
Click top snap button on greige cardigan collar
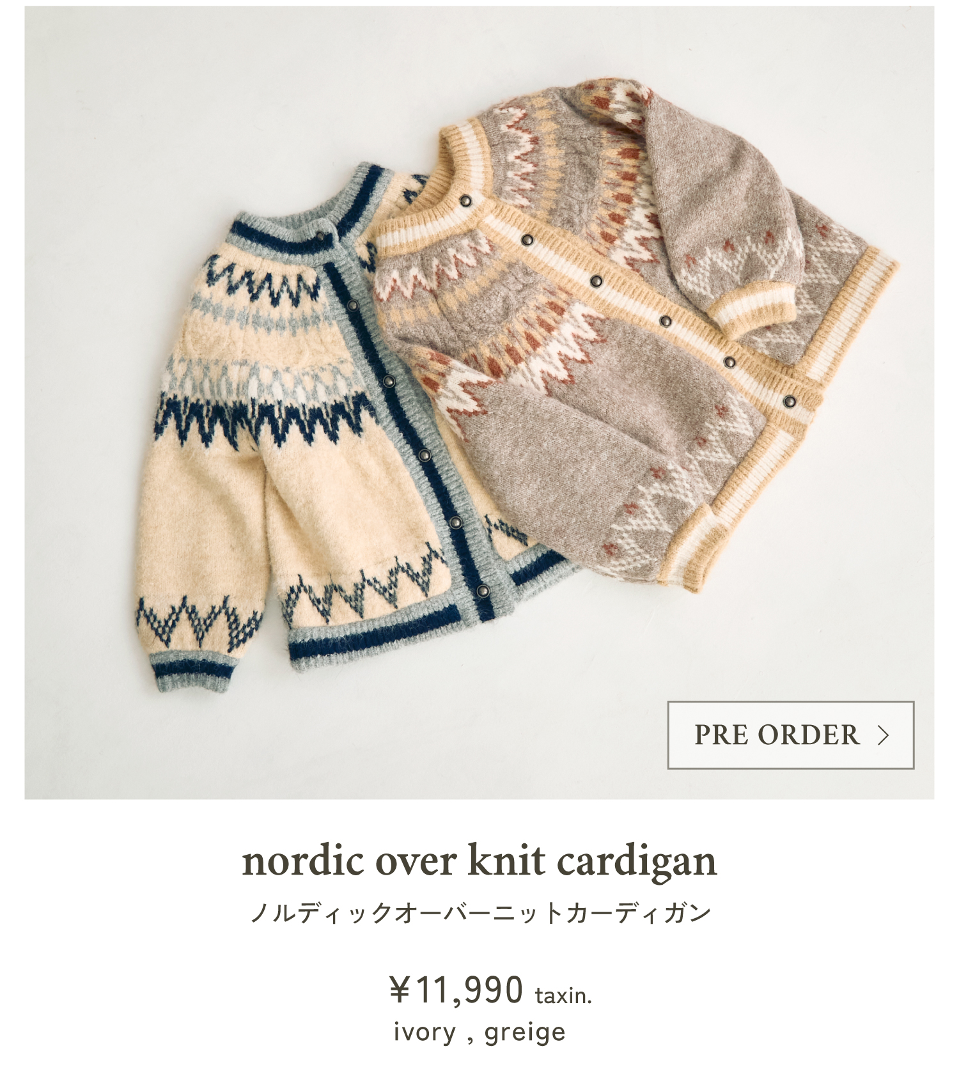[465, 201]
